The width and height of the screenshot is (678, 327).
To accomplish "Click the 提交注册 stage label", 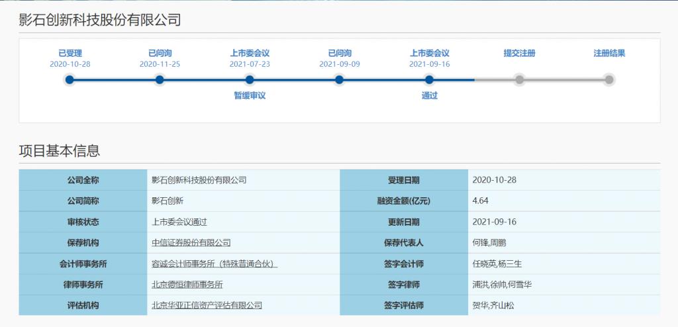I will [519, 53].
